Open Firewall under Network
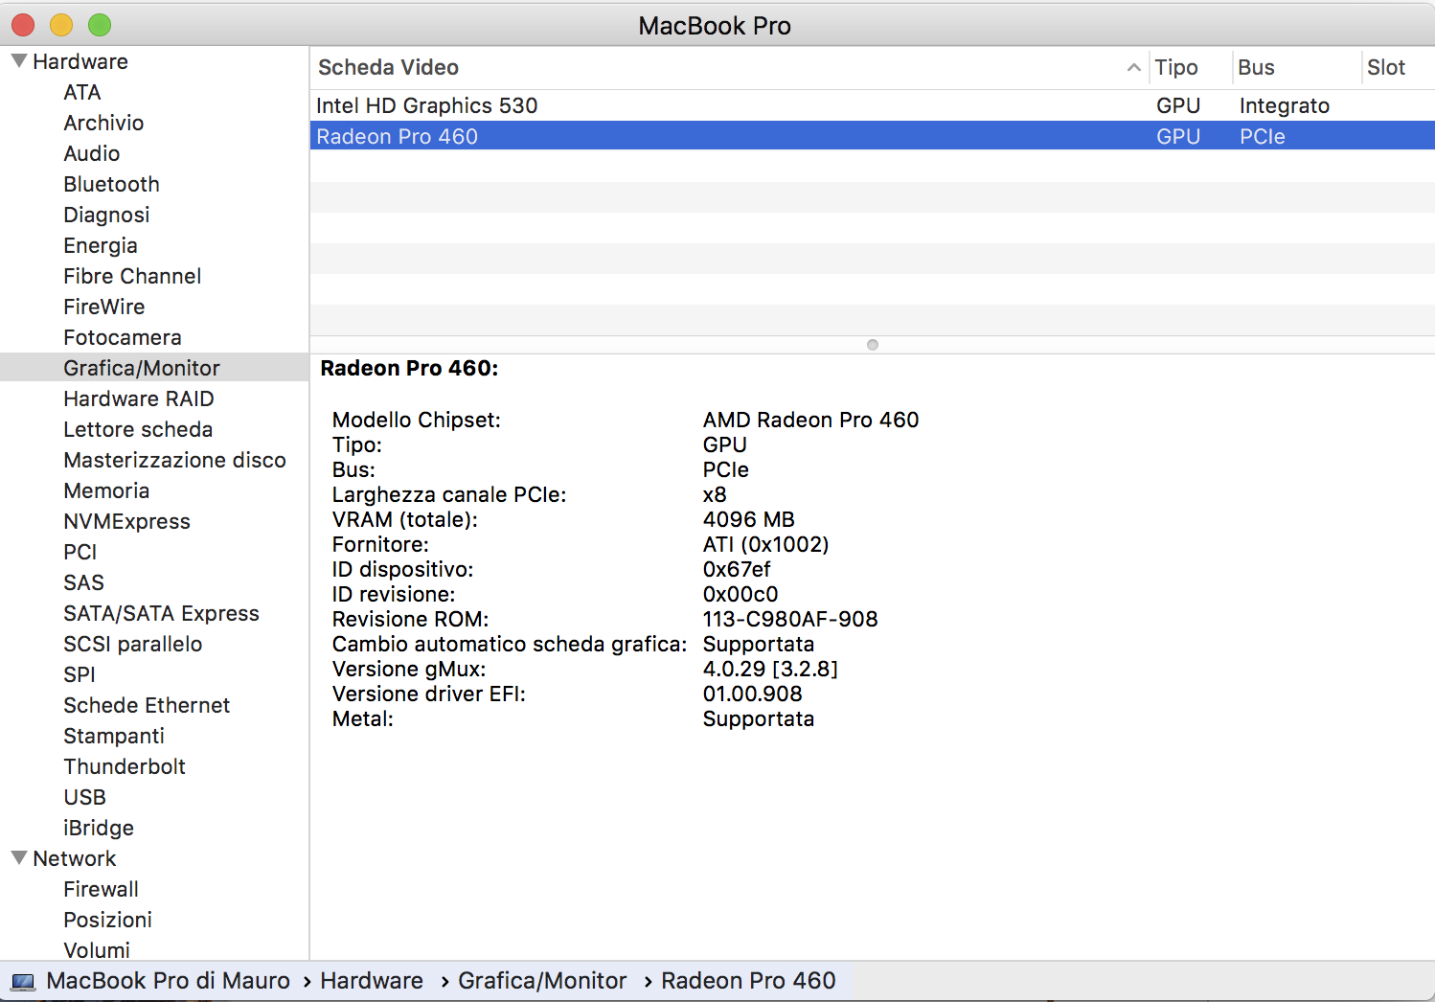This screenshot has width=1435, height=1002. click(x=102, y=889)
